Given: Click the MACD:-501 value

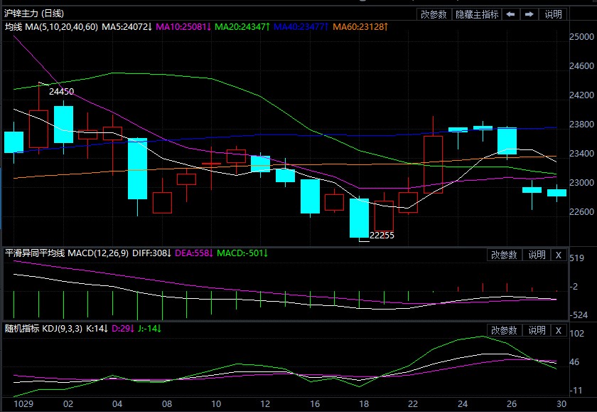Looking at the screenshot, I should [242, 253].
